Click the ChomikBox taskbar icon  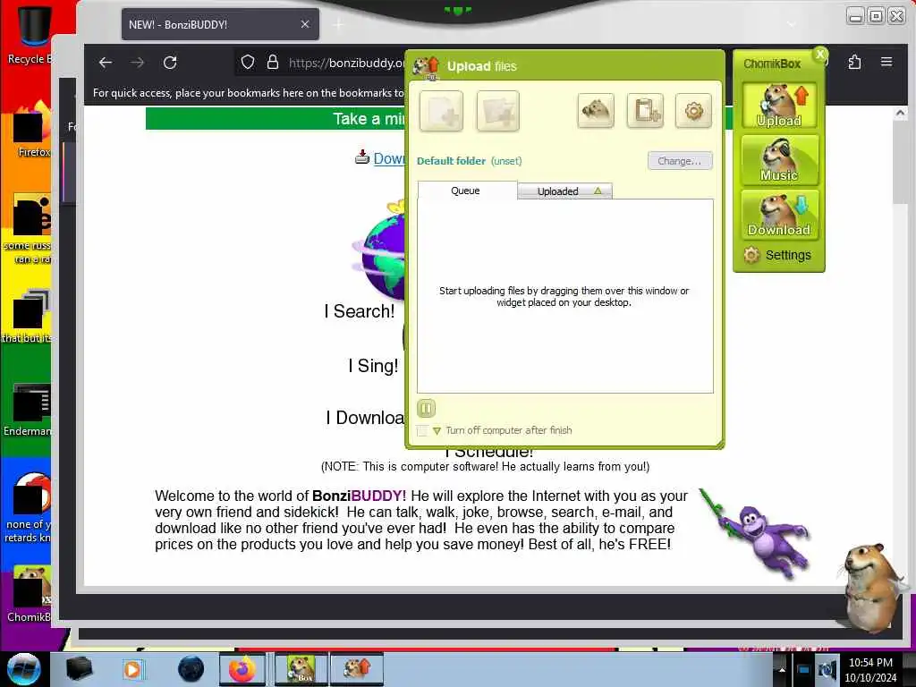pyautogui.click(x=301, y=669)
